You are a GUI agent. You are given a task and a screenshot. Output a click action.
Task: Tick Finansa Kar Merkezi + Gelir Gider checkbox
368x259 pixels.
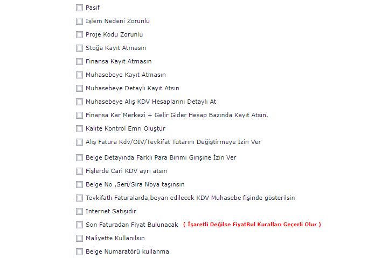coord(80,116)
